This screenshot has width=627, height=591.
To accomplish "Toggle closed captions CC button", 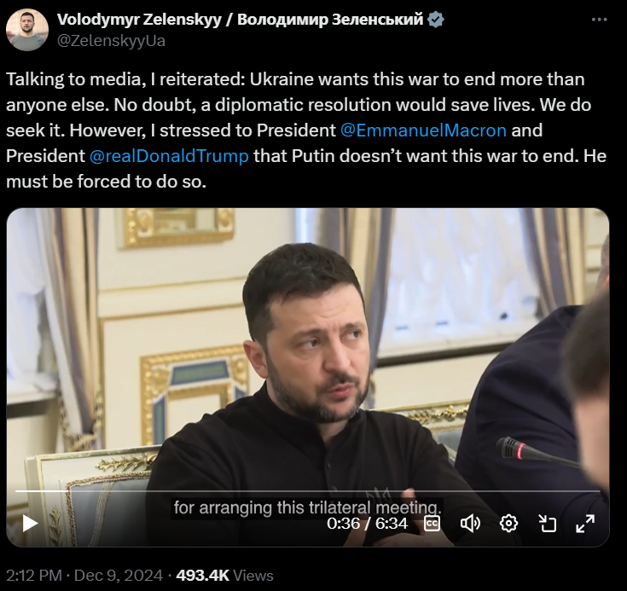I will (432, 524).
